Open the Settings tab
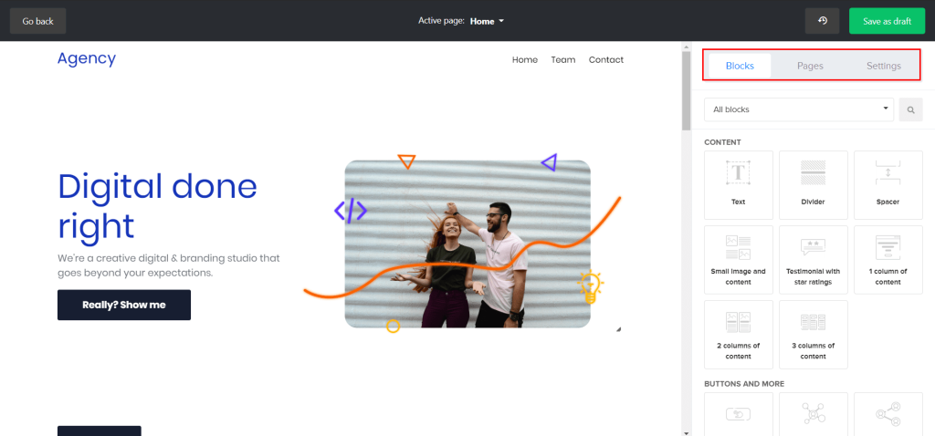Image resolution: width=935 pixels, height=436 pixels. [883, 66]
